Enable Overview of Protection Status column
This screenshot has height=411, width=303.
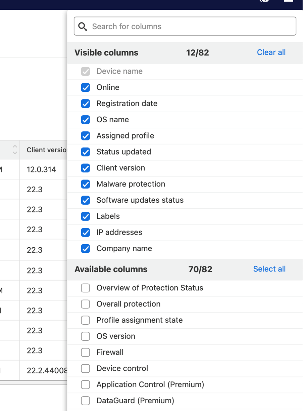(x=86, y=288)
